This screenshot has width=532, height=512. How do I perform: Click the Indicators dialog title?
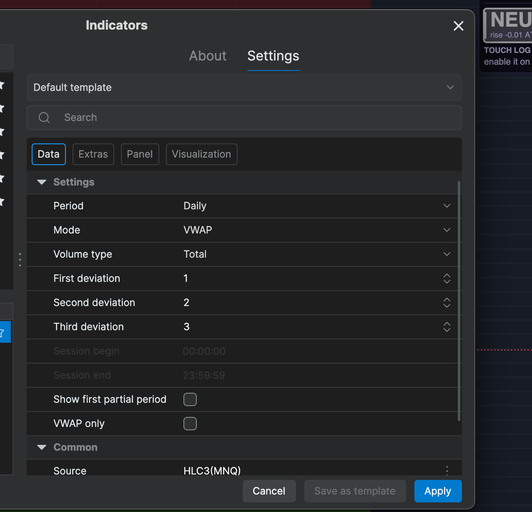[117, 25]
